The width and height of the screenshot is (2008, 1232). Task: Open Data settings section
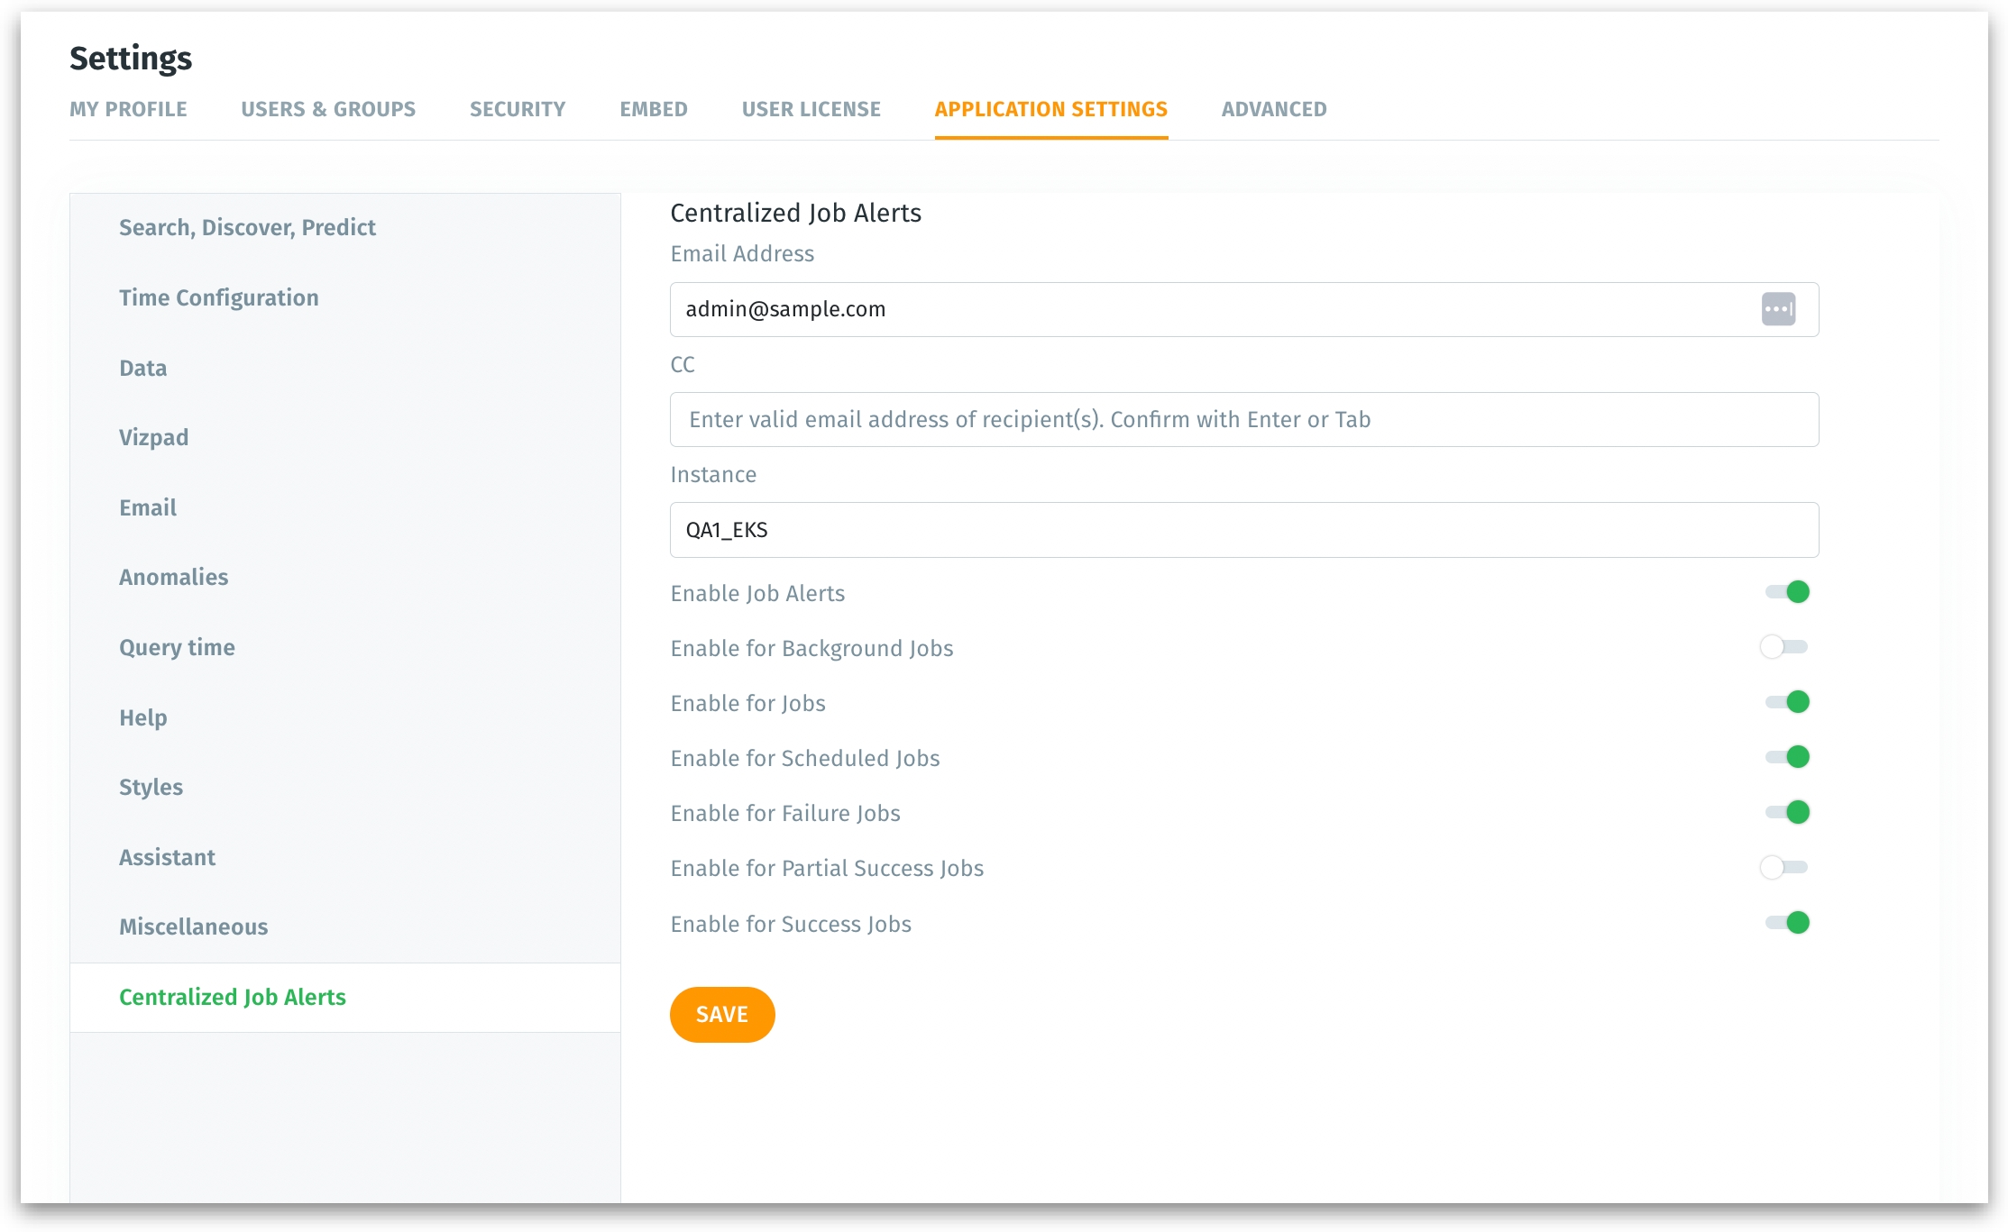345,368
